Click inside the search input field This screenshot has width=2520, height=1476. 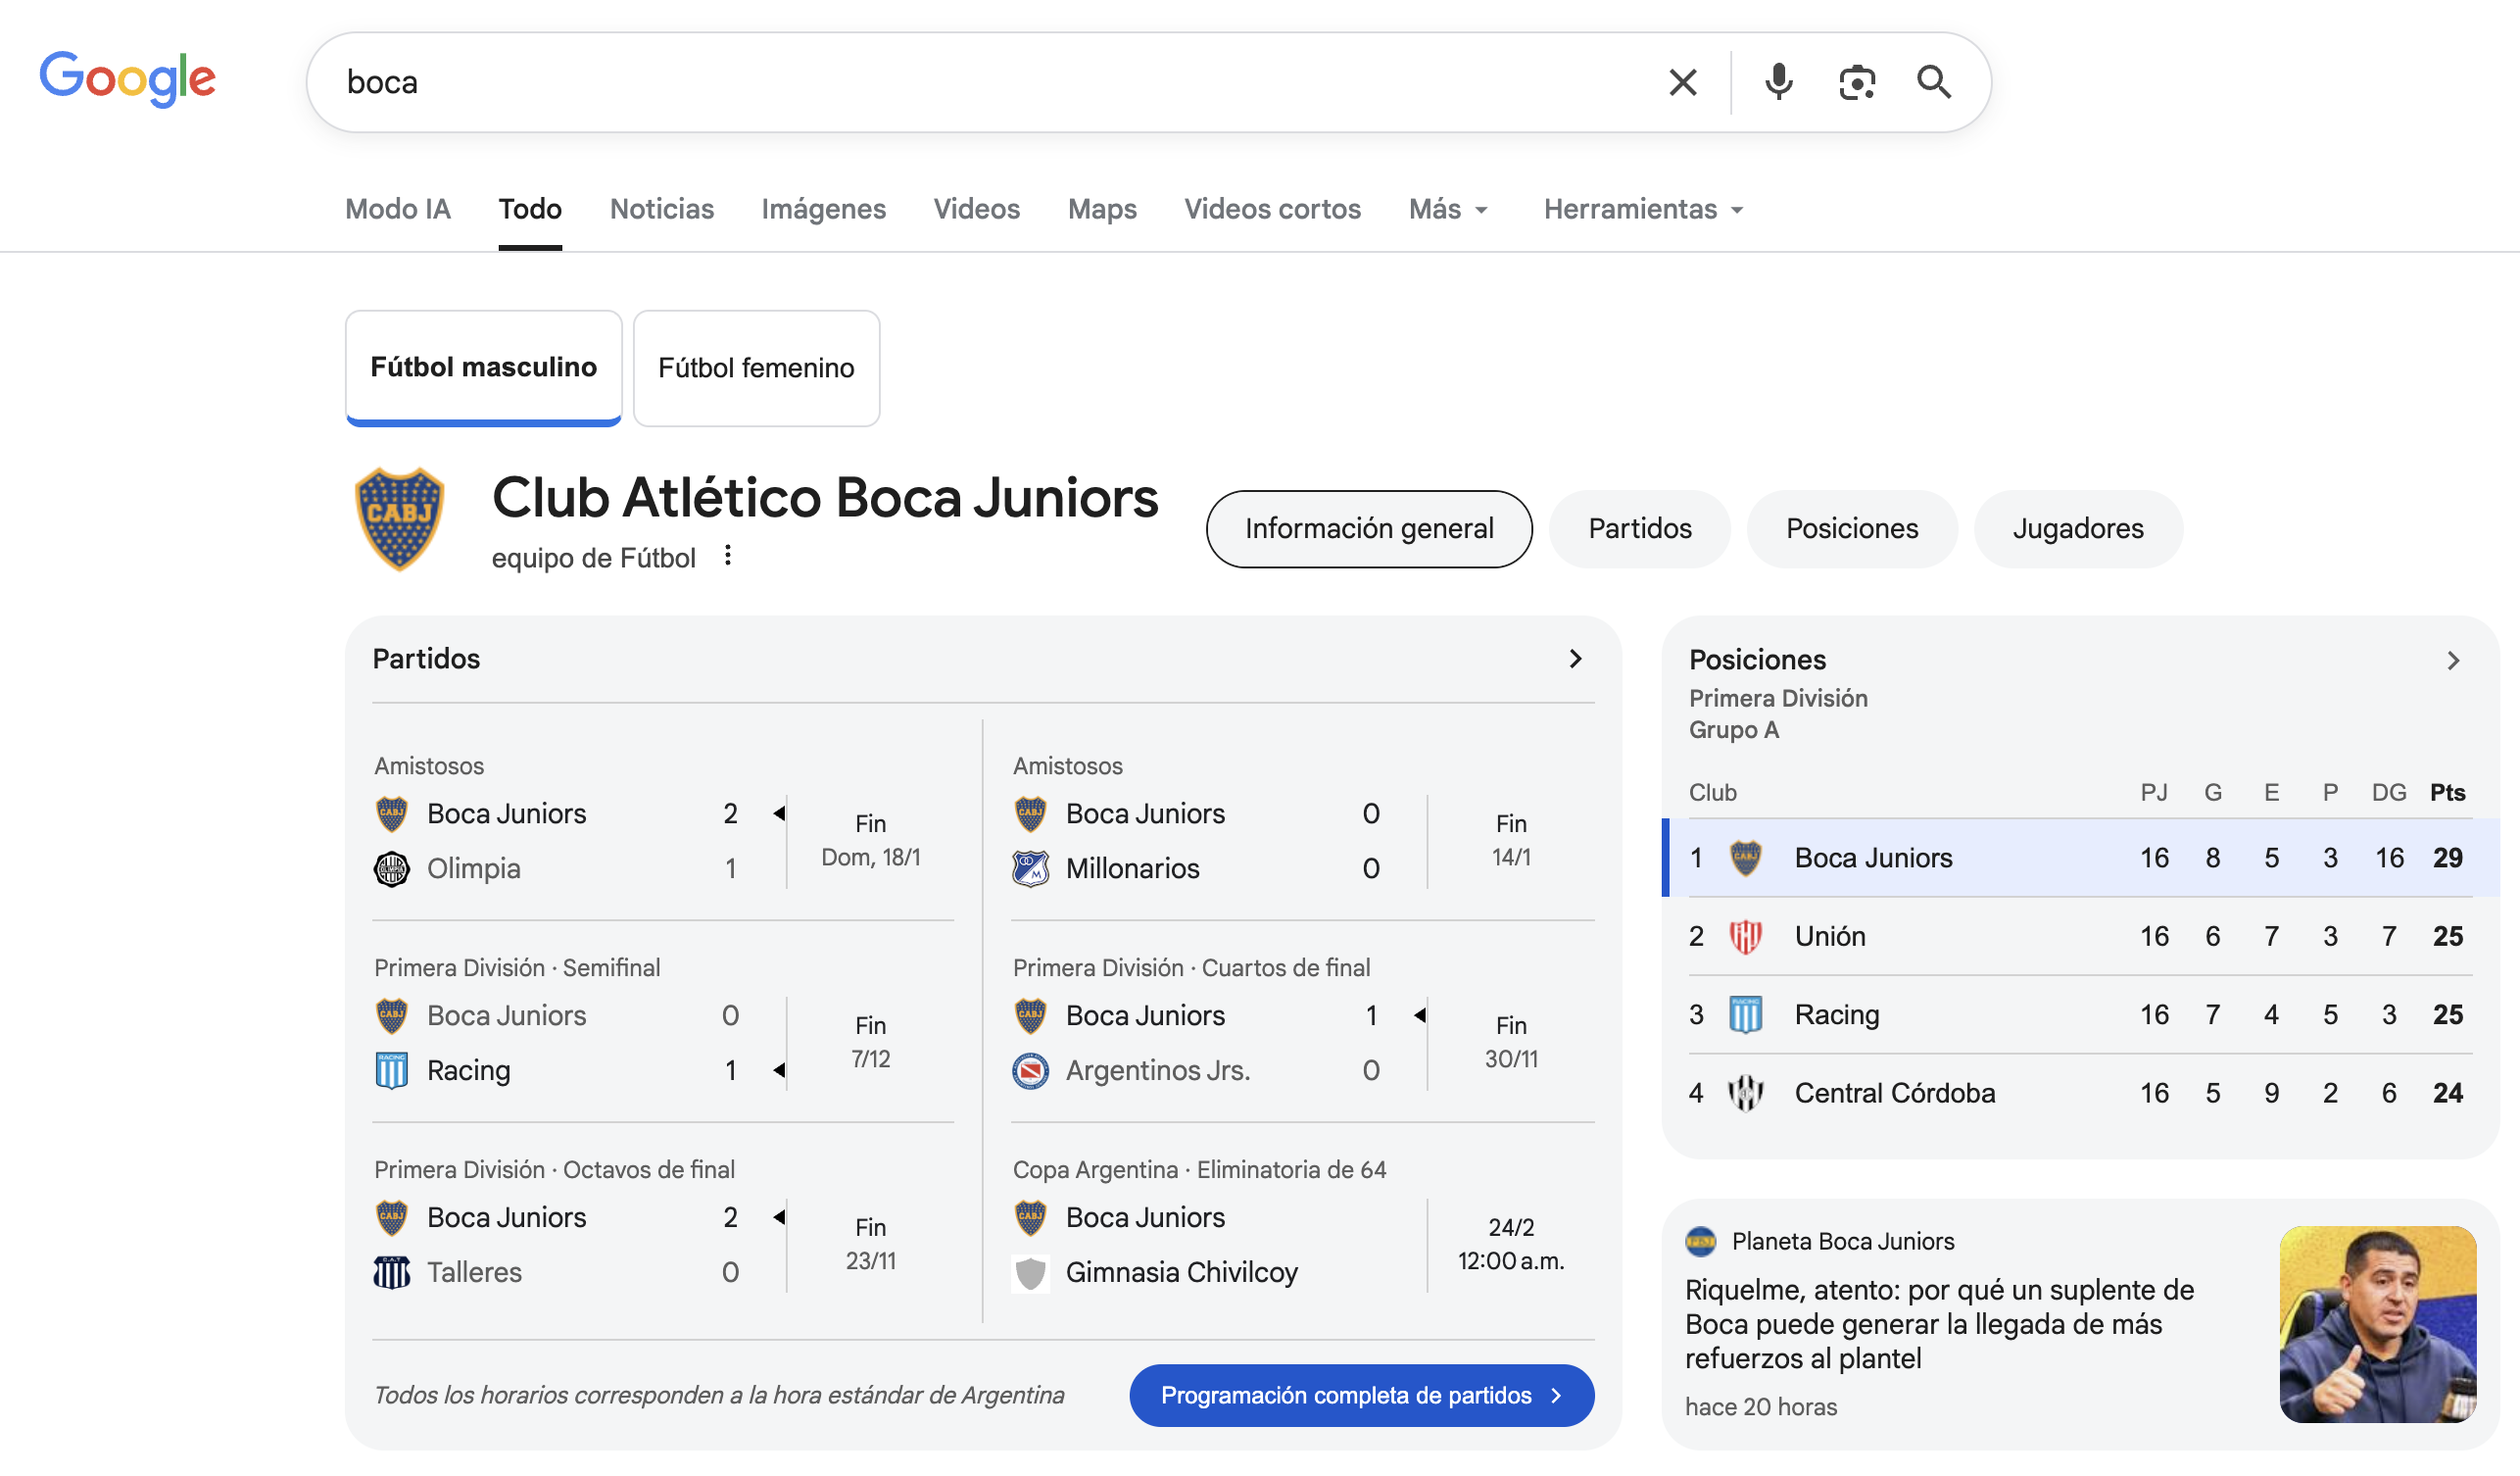900,82
